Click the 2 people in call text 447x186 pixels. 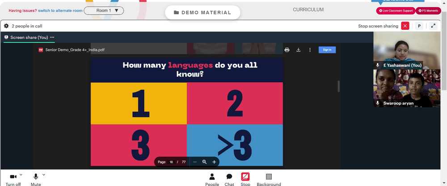[x=27, y=26]
